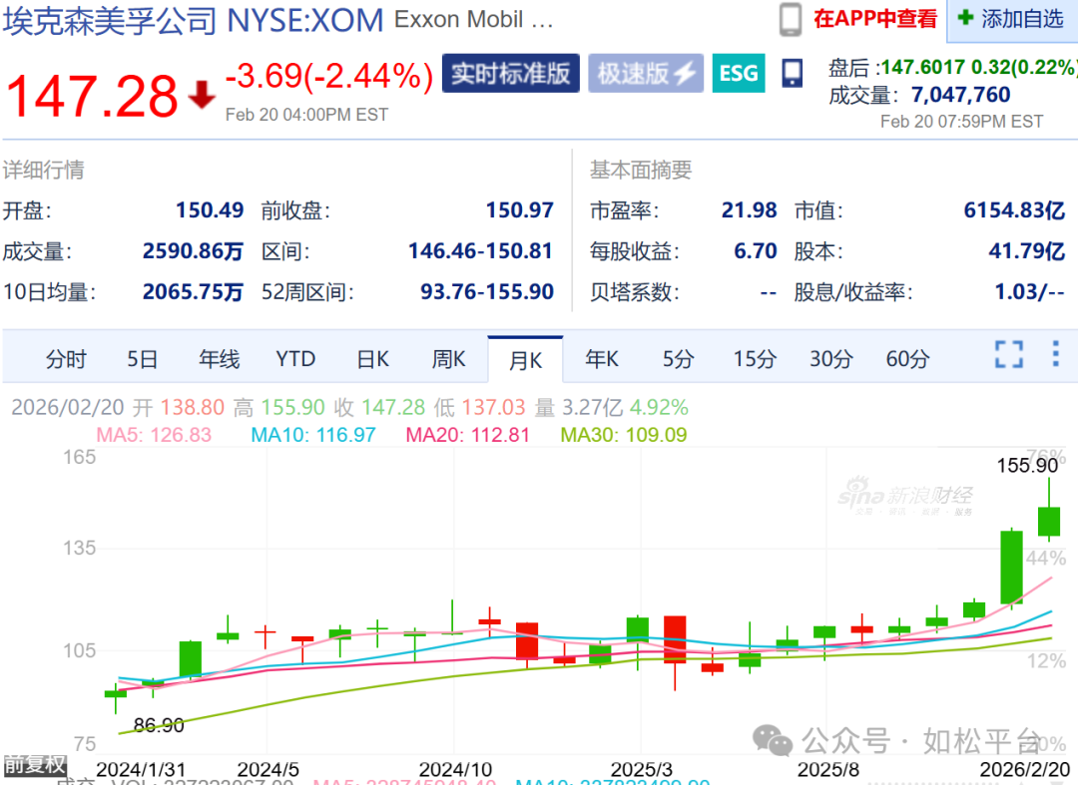Click the fullscreen expand chart icon

[1009, 355]
